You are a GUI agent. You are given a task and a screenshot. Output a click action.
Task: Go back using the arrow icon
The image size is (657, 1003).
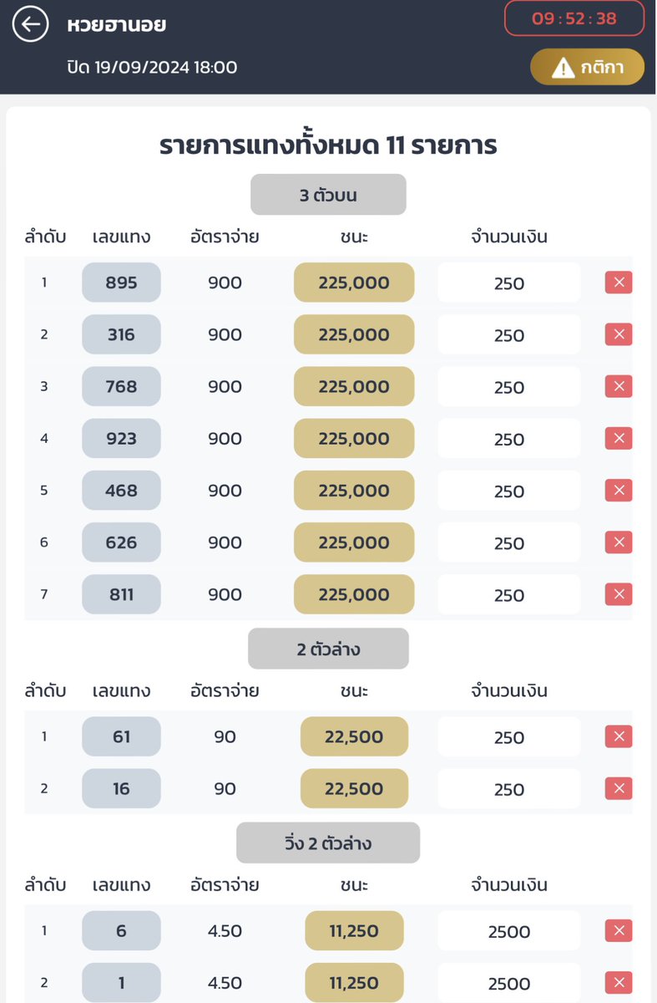click(x=31, y=25)
